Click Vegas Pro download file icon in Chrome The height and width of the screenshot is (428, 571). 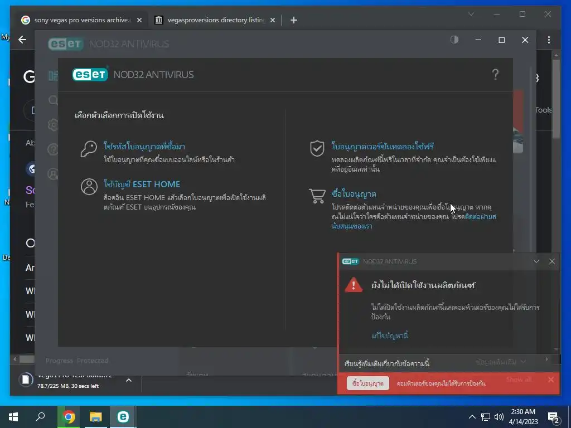26,380
